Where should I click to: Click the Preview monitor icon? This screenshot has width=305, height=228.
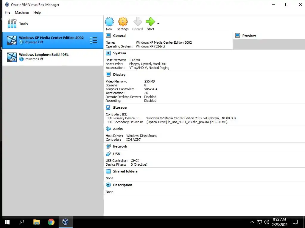[237, 36]
